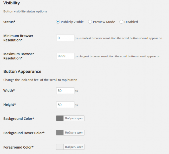Open Foreground Color picker via Выбрать цвет
The image size is (169, 154).
click(74, 147)
